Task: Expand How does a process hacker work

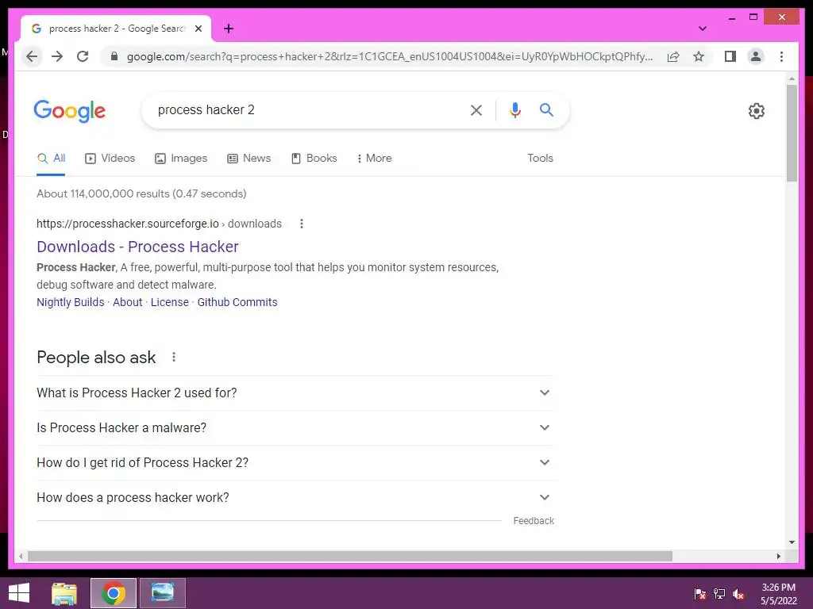Action: 295,497
